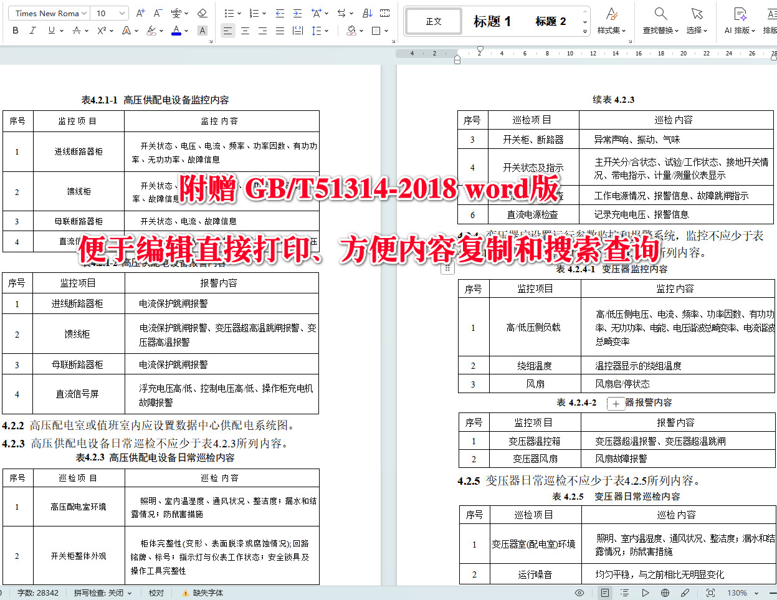
Task: Decrease paragraph indent
Action: point(280,13)
